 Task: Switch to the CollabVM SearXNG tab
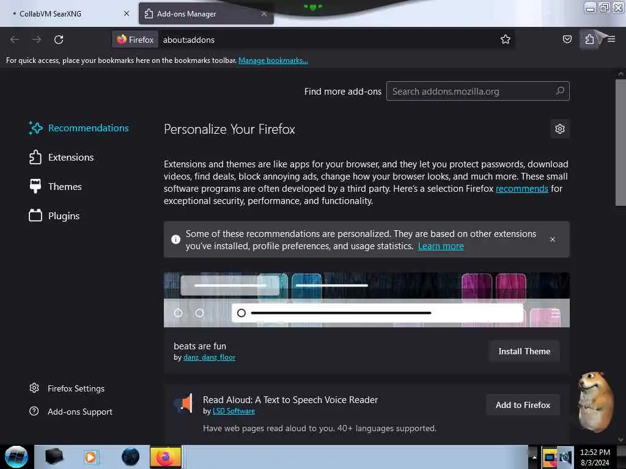tap(68, 13)
